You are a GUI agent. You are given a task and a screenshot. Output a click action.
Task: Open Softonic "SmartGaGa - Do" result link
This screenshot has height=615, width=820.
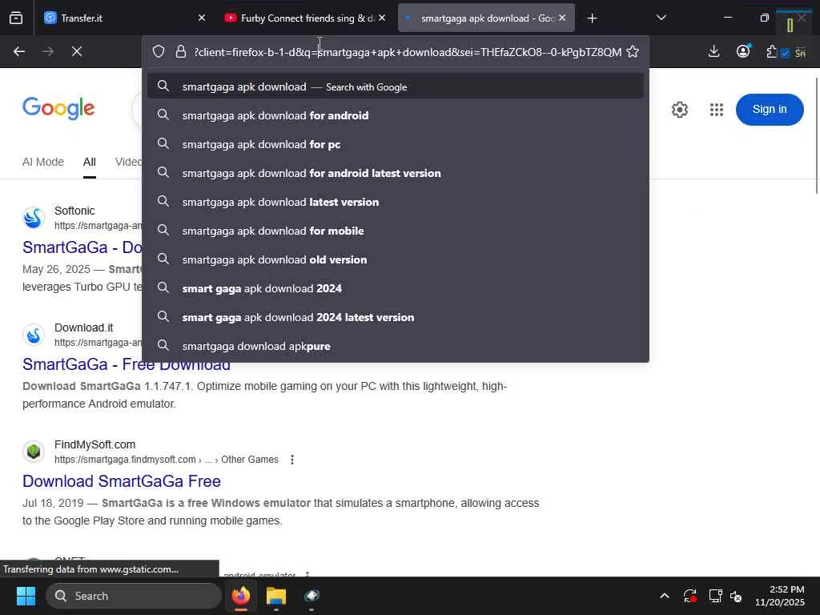pyautogui.click(x=82, y=247)
